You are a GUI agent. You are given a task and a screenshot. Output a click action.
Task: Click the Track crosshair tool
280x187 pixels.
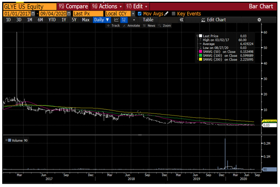point(113,26)
